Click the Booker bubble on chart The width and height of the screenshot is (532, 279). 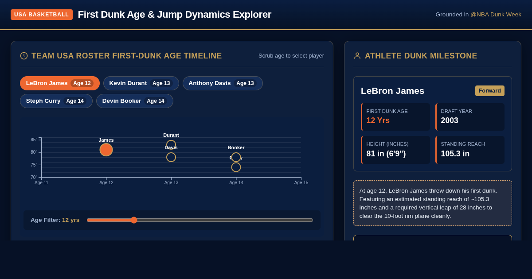(x=236, y=157)
